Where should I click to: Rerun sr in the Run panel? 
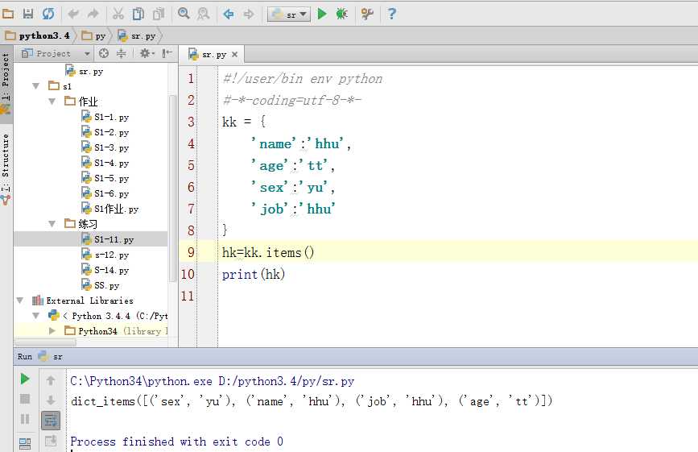[25, 379]
